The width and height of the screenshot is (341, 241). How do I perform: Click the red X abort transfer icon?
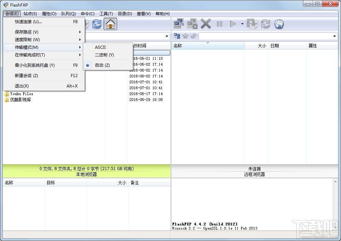pos(206,24)
